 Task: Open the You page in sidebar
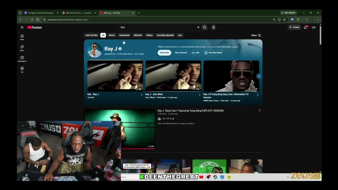click(22, 70)
